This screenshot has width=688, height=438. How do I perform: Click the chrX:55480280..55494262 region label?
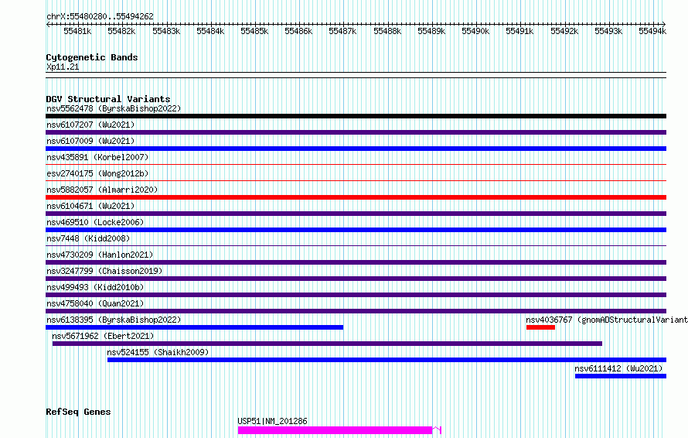[x=100, y=16]
